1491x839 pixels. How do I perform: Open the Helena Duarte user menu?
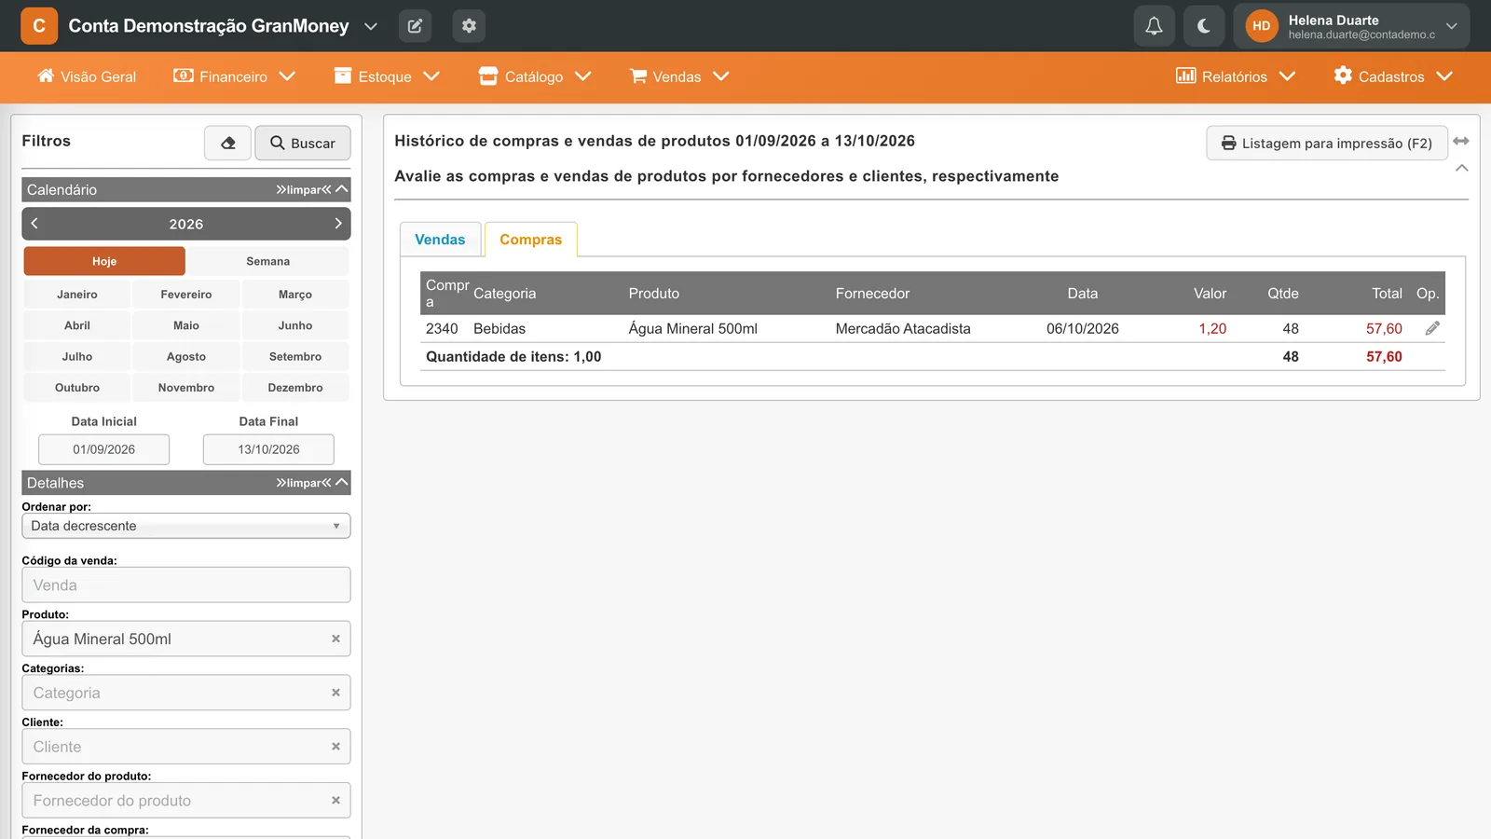(x=1351, y=26)
